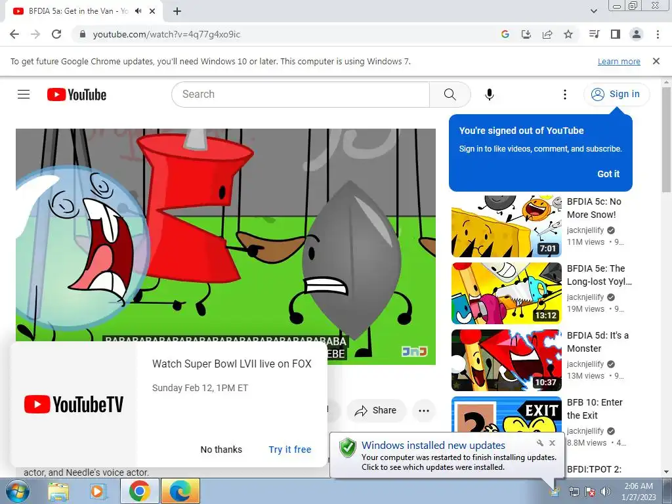Image resolution: width=672 pixels, height=504 pixels.
Task: Close the Windows updates balloon
Action: [552, 443]
